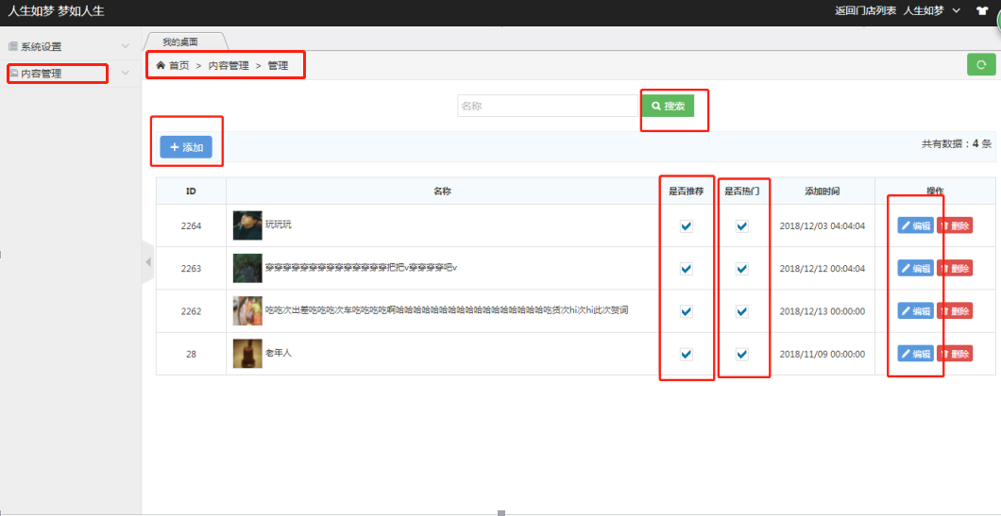The image size is (1001, 516).
Task: Edit the record with ID 2264
Action: pyautogui.click(x=915, y=225)
